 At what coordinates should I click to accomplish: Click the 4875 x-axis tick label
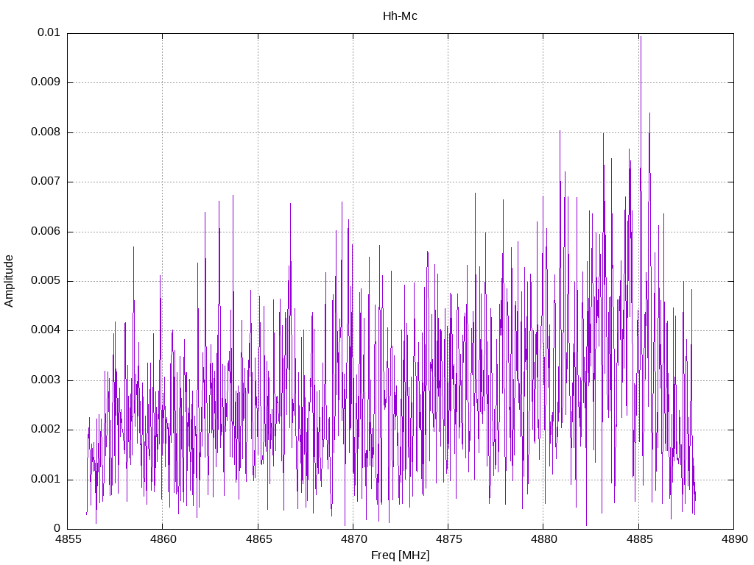[x=448, y=539]
